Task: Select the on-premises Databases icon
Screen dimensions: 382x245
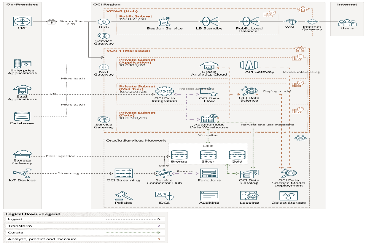Action: [22, 116]
